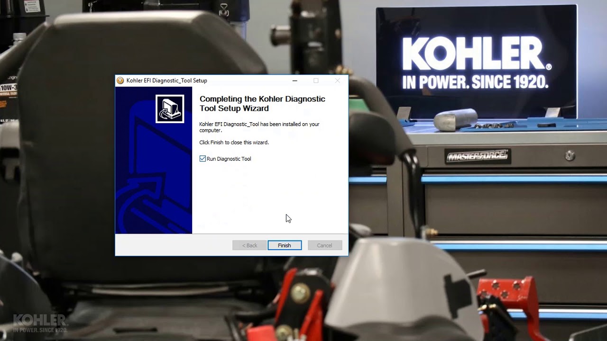Click the 'has been installed on your computer' message

(x=259, y=127)
